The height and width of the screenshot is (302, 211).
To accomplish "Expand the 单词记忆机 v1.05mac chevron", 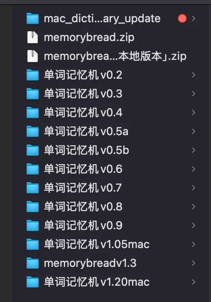I will click(193, 244).
